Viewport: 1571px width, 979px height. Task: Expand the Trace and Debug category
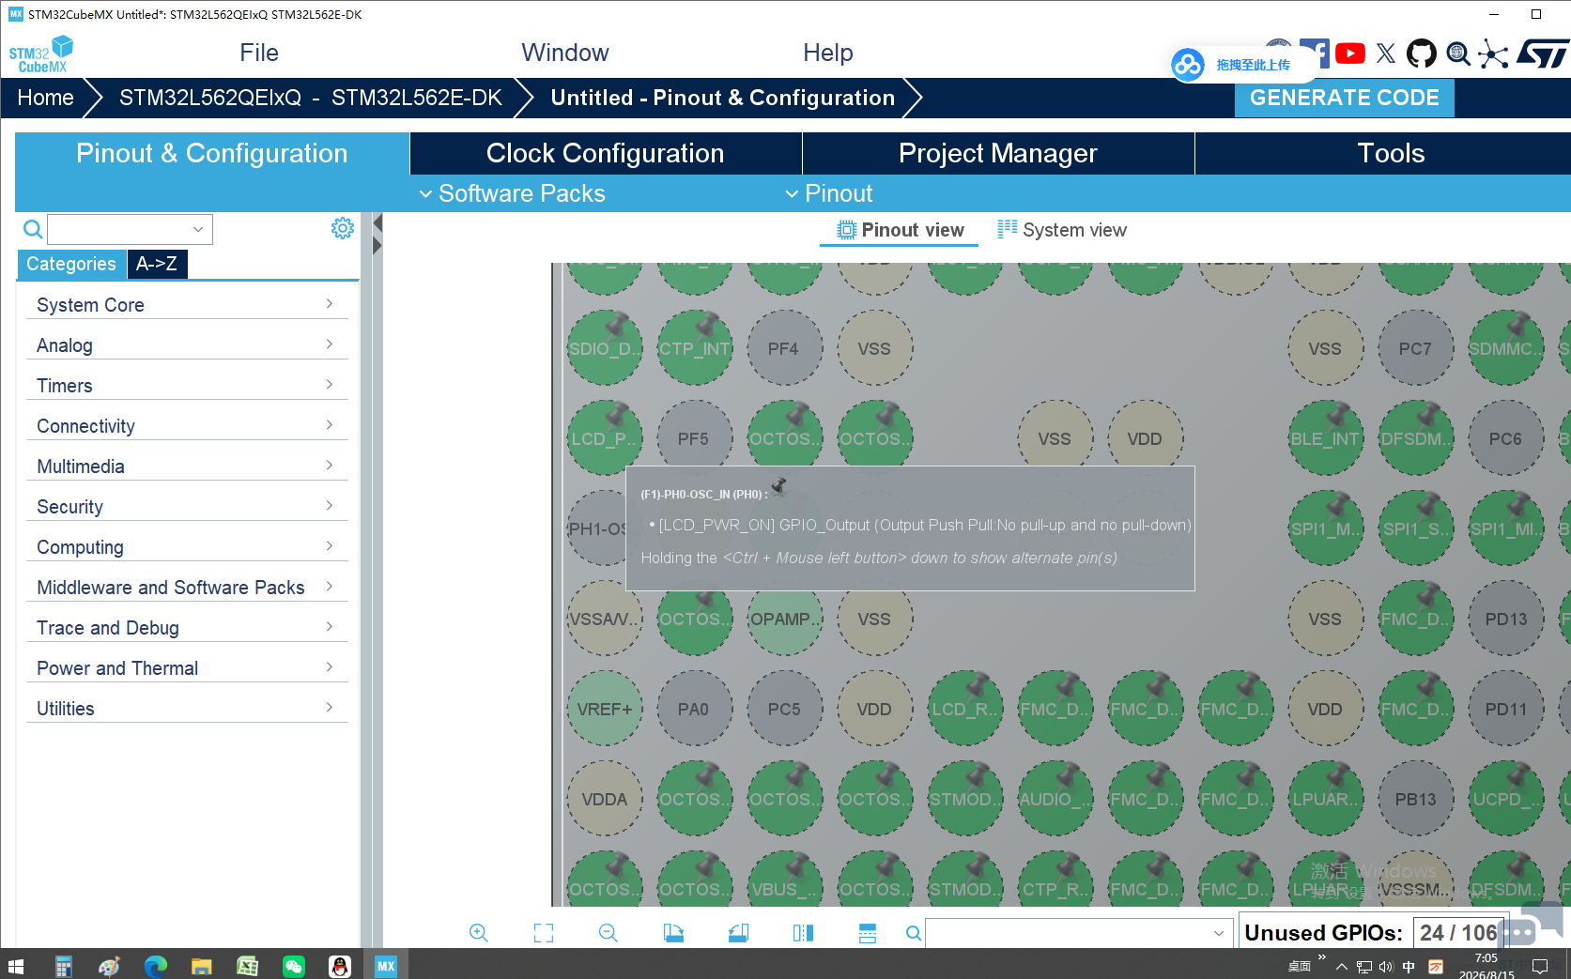coord(187,628)
